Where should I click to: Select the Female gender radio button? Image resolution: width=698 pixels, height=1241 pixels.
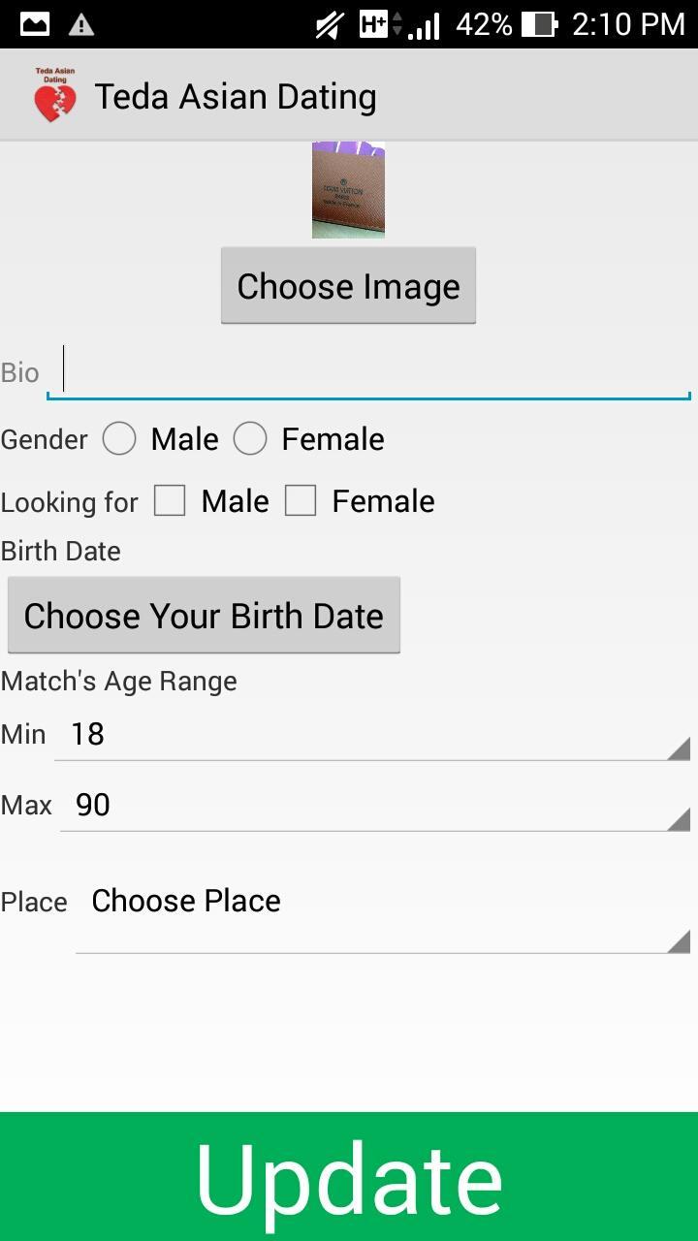click(x=250, y=438)
